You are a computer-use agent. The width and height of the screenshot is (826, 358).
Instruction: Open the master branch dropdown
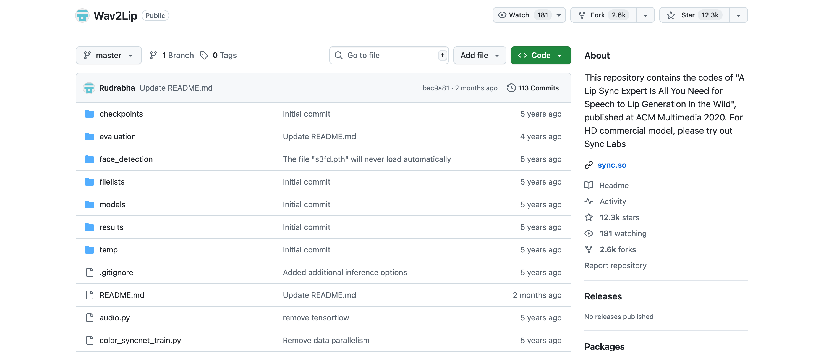click(x=109, y=55)
